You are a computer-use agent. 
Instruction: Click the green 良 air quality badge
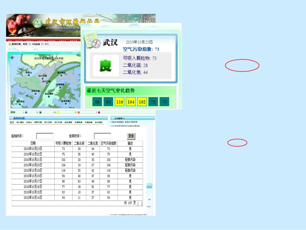click(x=106, y=66)
